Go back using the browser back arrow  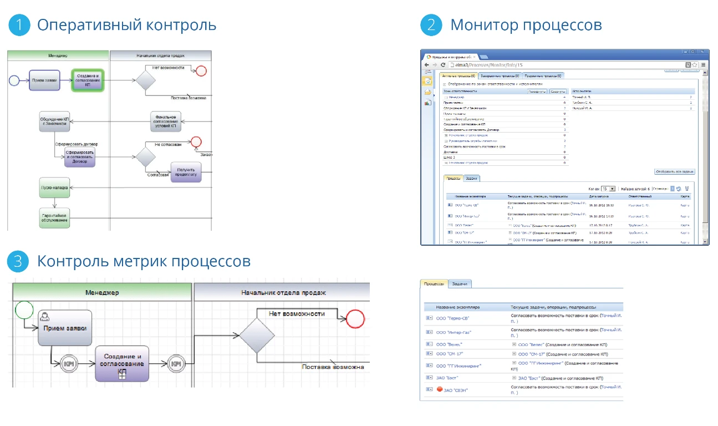click(427, 64)
